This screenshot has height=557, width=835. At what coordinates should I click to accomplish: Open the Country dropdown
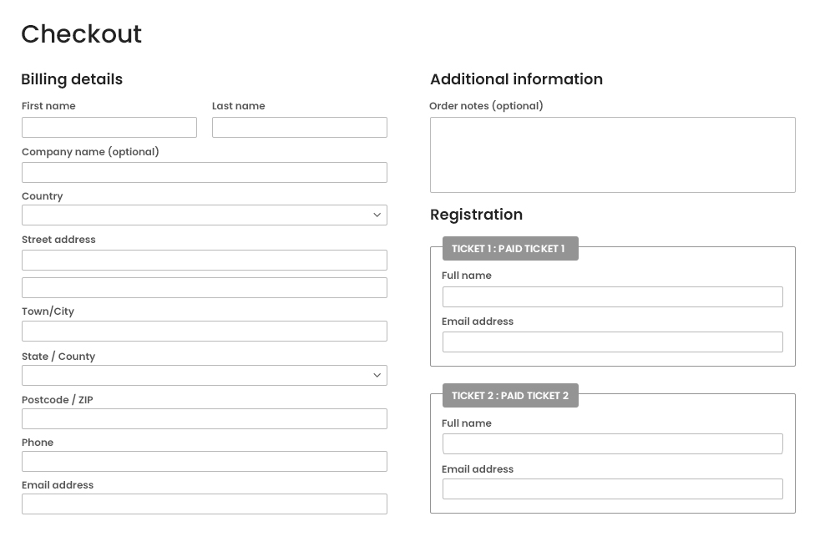pyautogui.click(x=205, y=215)
